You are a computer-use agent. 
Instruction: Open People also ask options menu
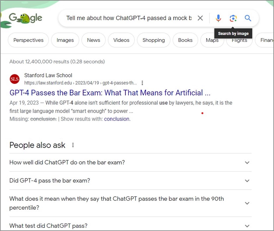[73, 145]
